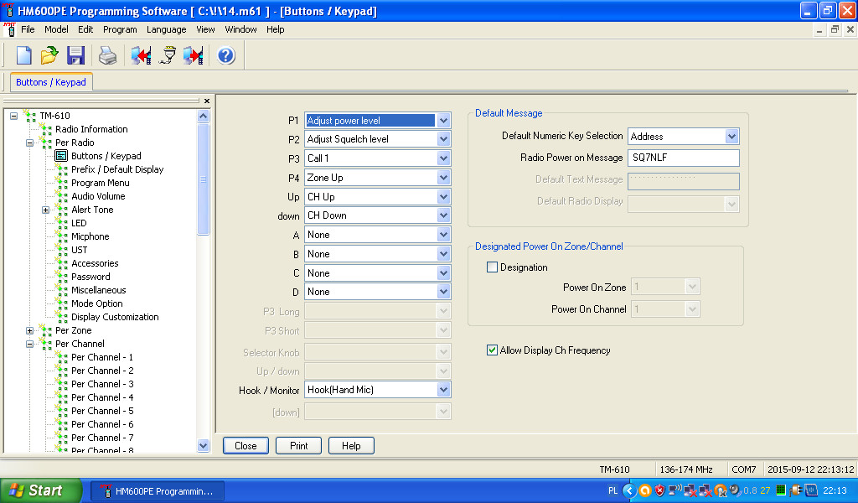The height and width of the screenshot is (503, 858).
Task: Open the View menu
Action: (205, 29)
